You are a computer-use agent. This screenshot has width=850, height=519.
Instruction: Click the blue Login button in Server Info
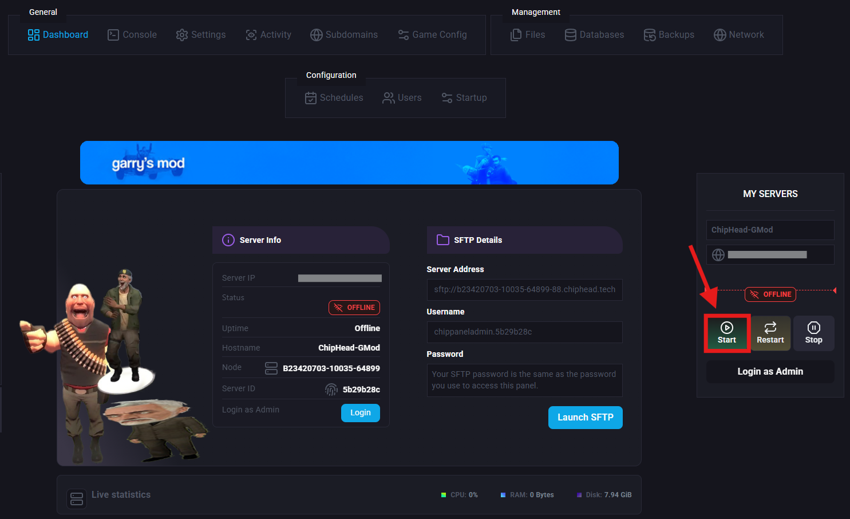click(x=361, y=412)
